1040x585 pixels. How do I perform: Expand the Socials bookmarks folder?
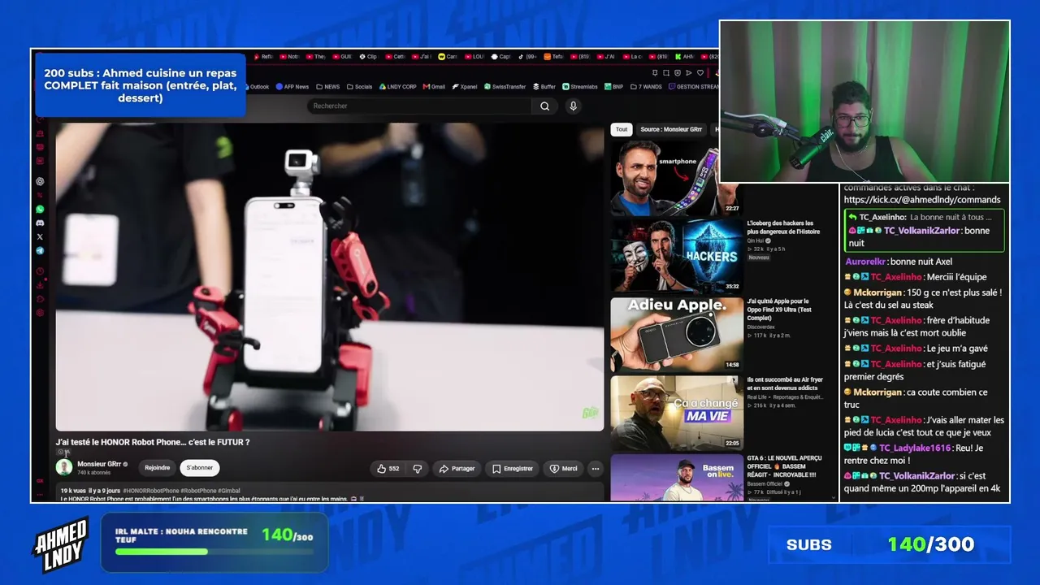pyautogui.click(x=359, y=86)
